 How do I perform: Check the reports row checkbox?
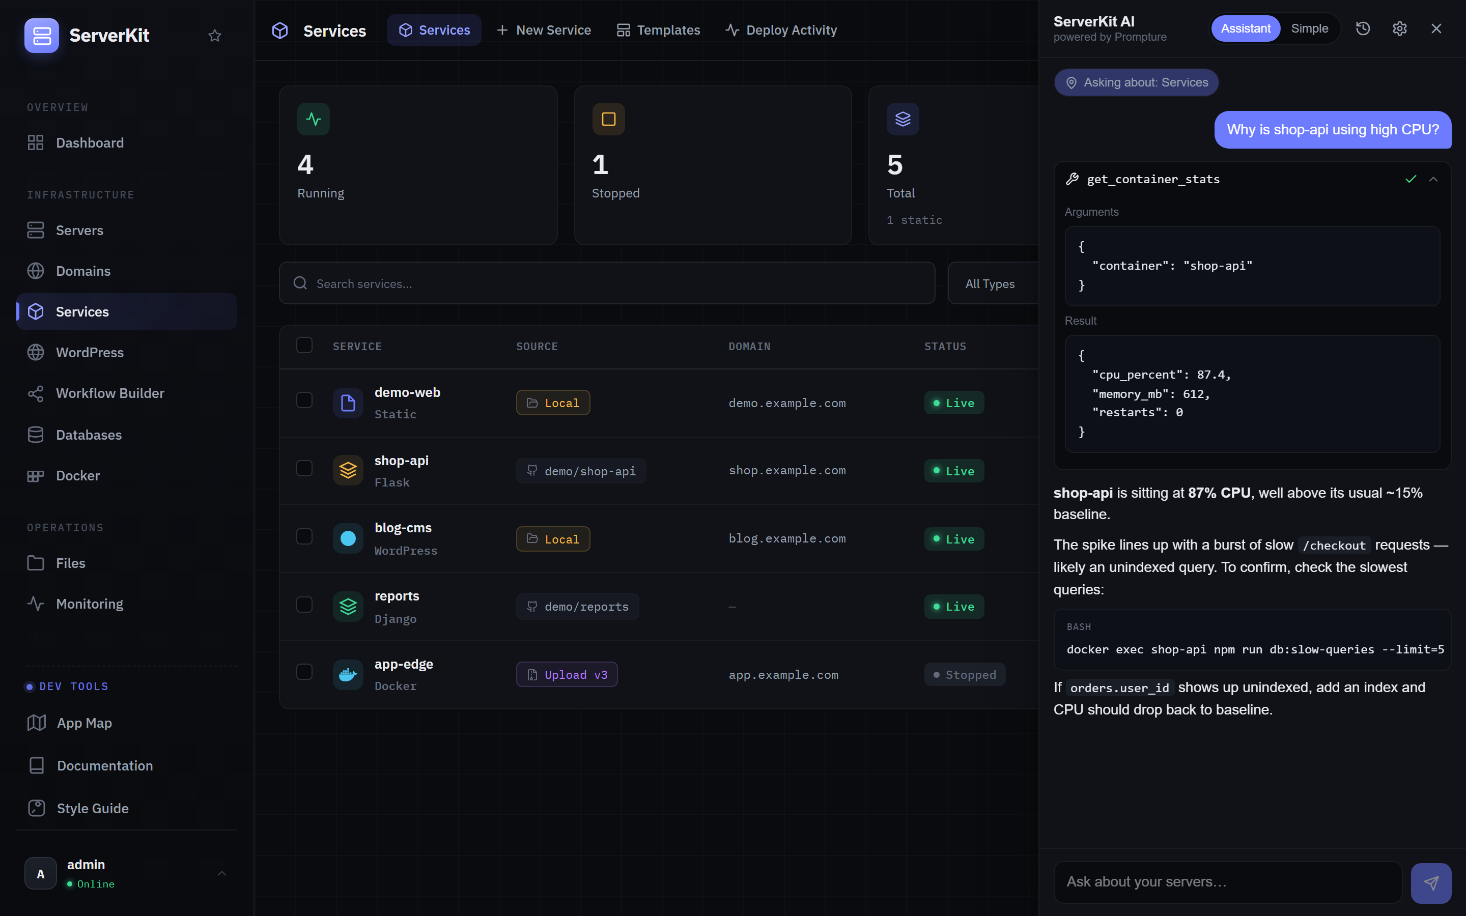304,604
